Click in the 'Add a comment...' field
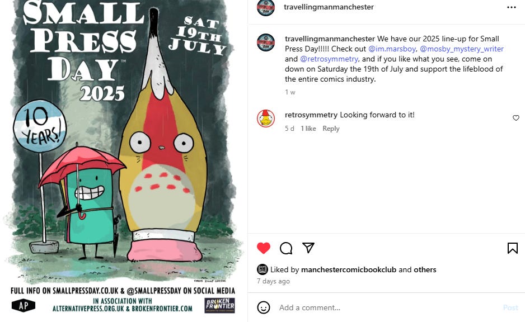 click(388, 307)
